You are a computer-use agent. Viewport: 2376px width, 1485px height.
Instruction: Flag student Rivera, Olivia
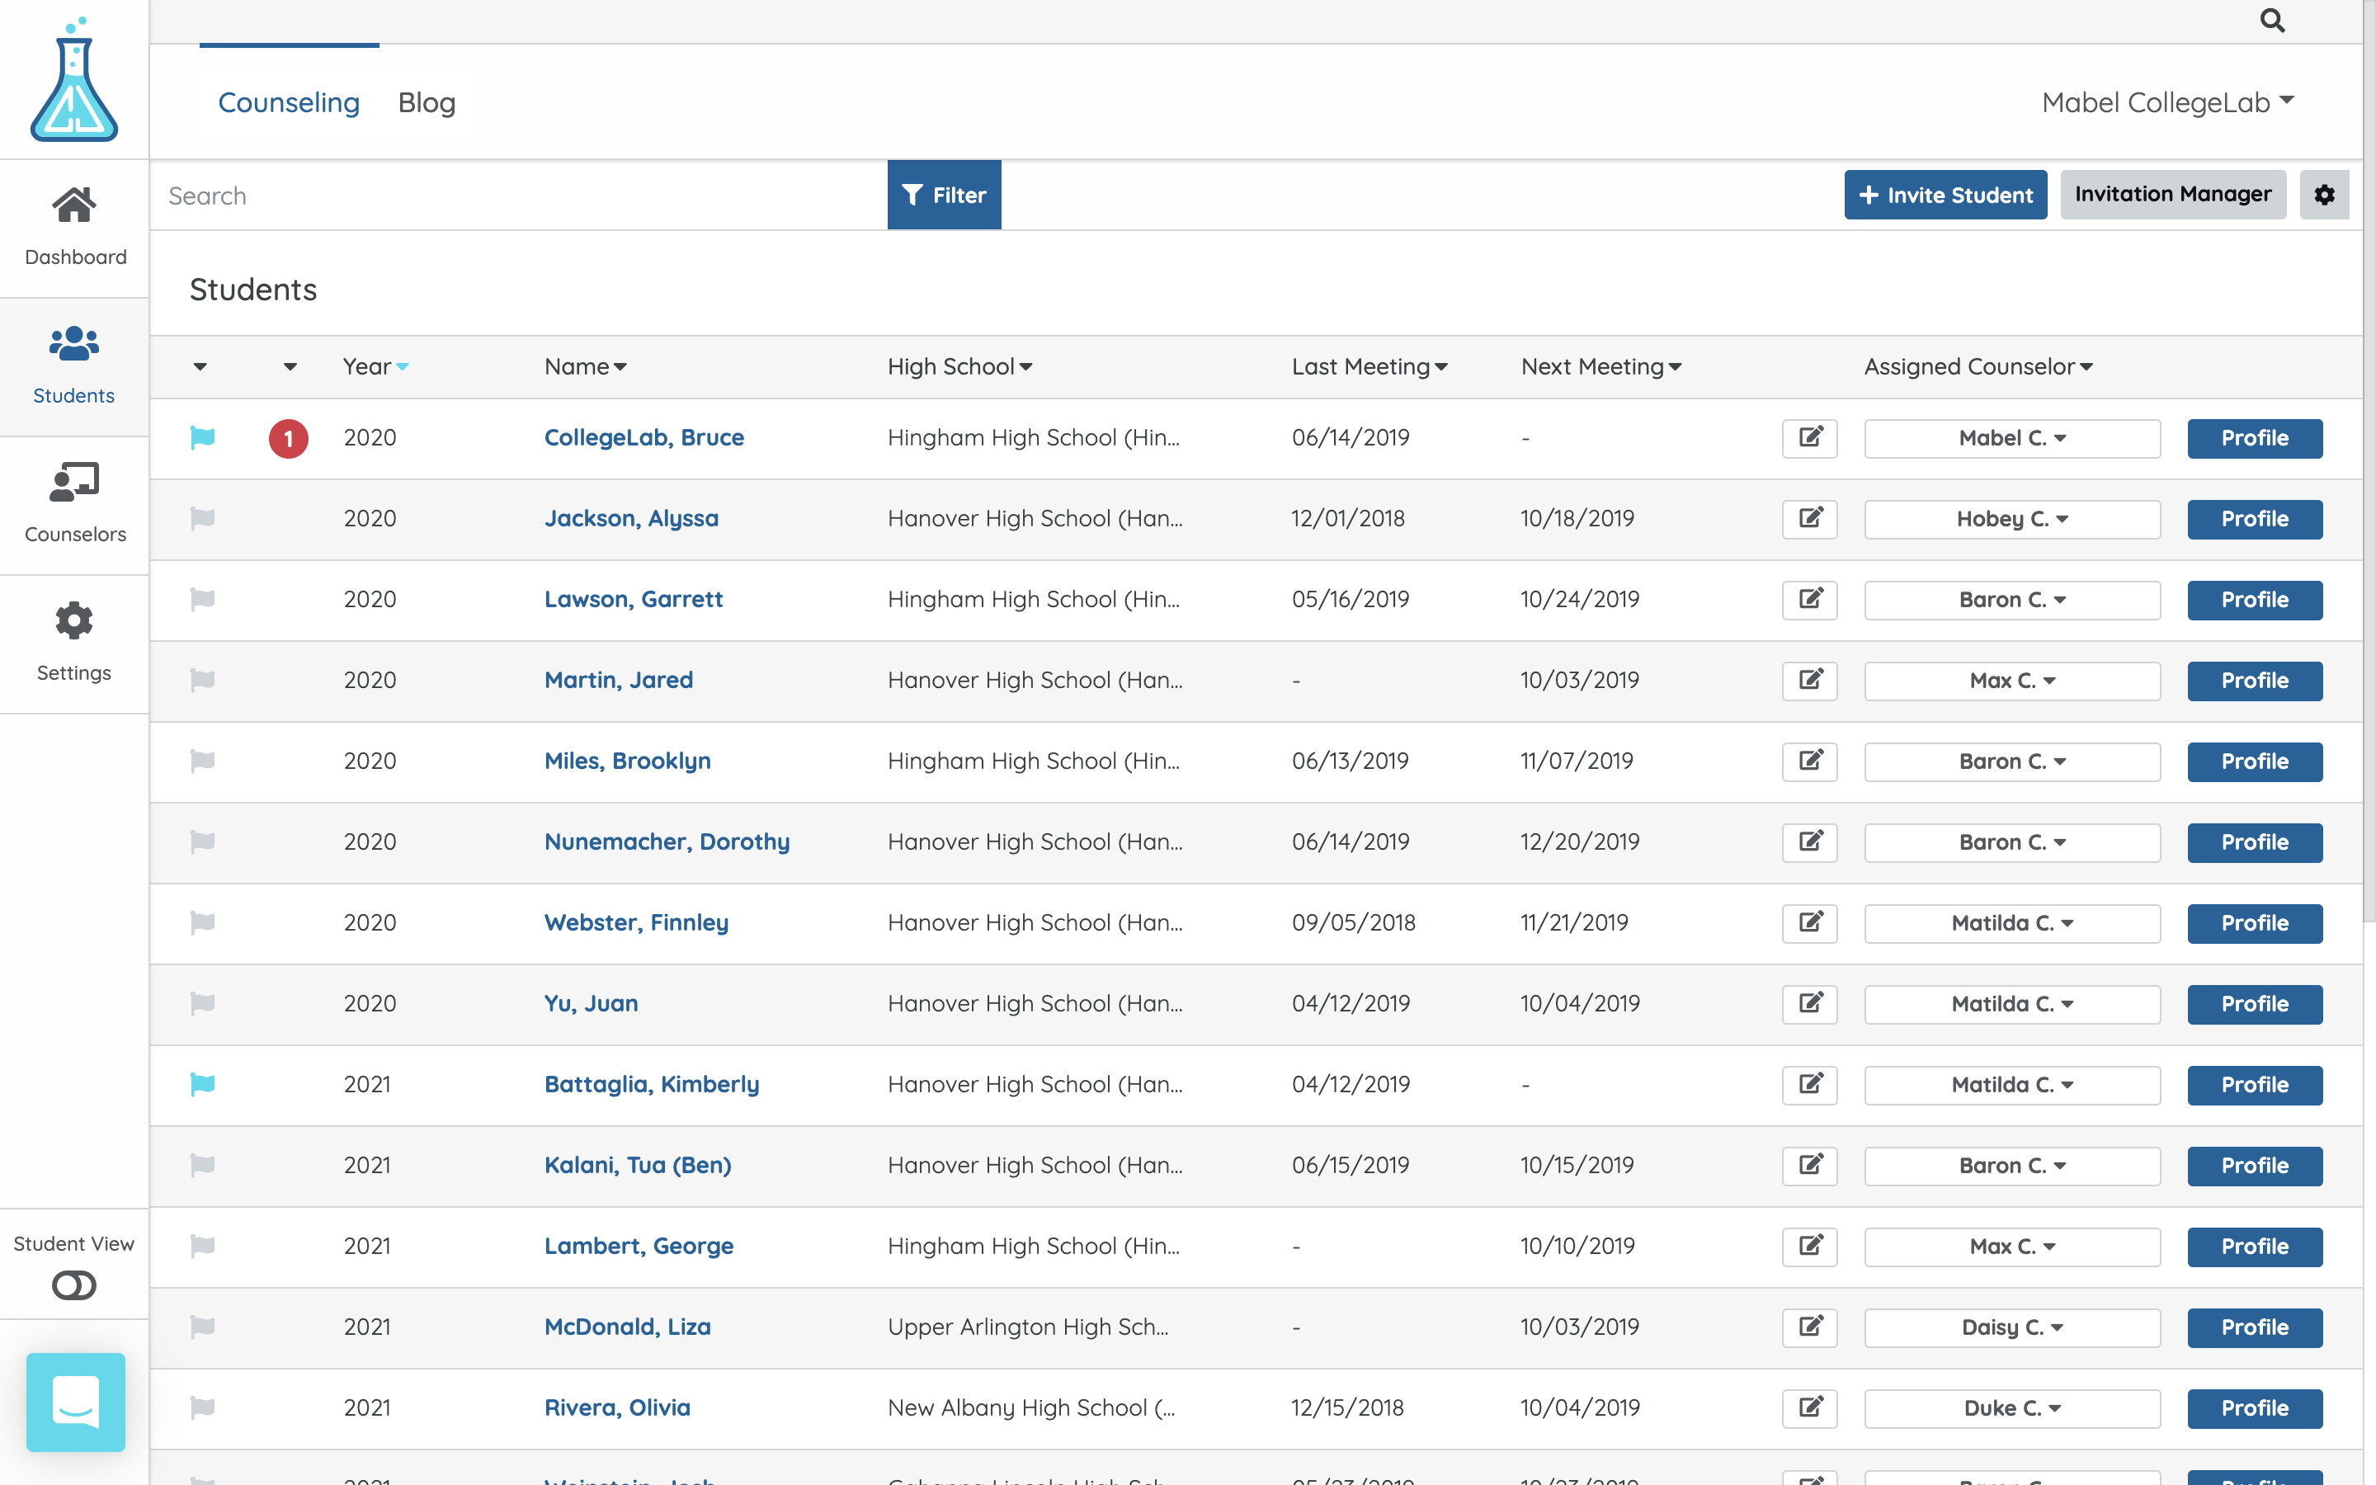pos(202,1407)
